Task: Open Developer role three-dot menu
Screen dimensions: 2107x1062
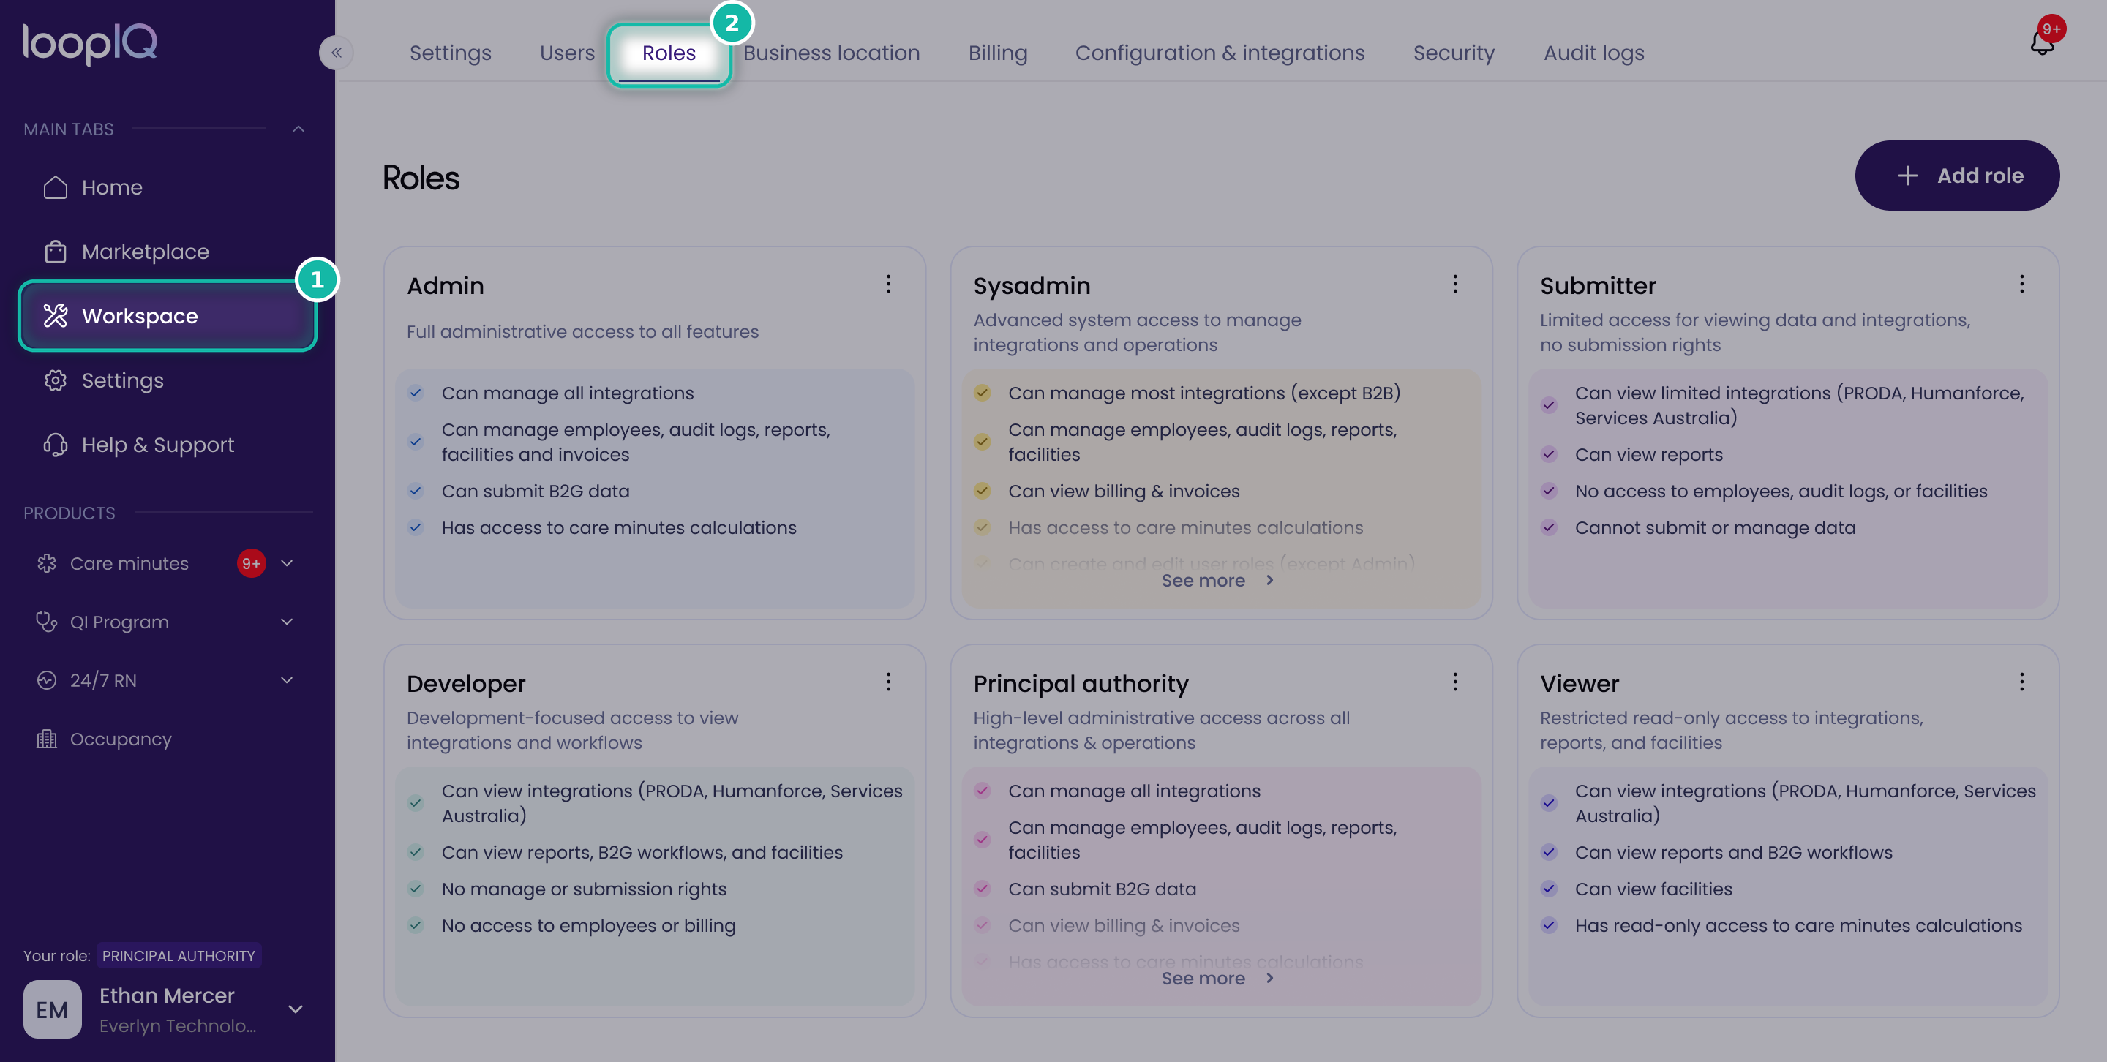Action: click(x=888, y=682)
